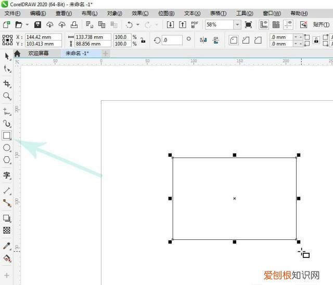Select the Crop tool
This screenshot has height=285, width=333.
(x=7, y=84)
